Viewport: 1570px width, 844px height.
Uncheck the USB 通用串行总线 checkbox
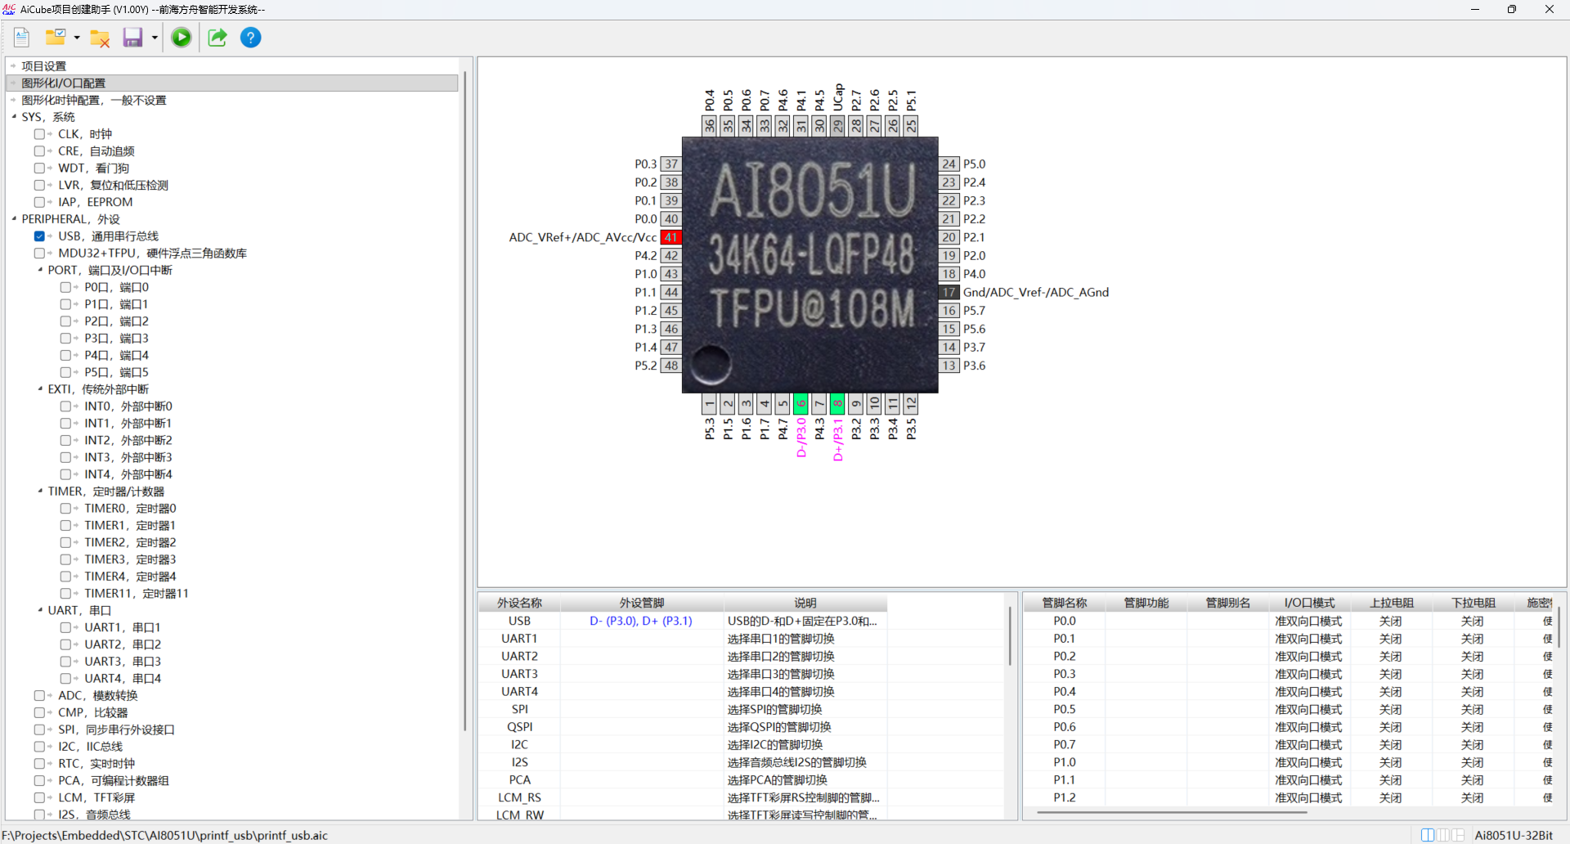(x=39, y=236)
